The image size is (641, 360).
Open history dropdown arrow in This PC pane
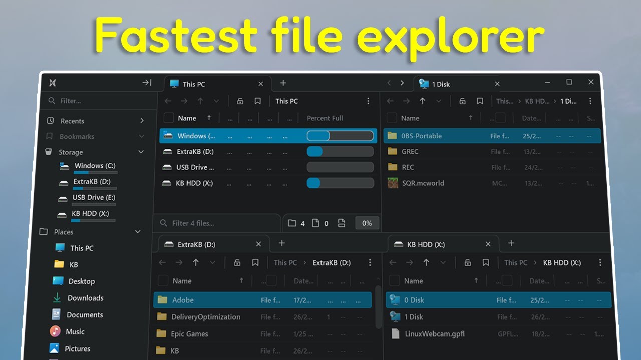pyautogui.click(x=216, y=101)
